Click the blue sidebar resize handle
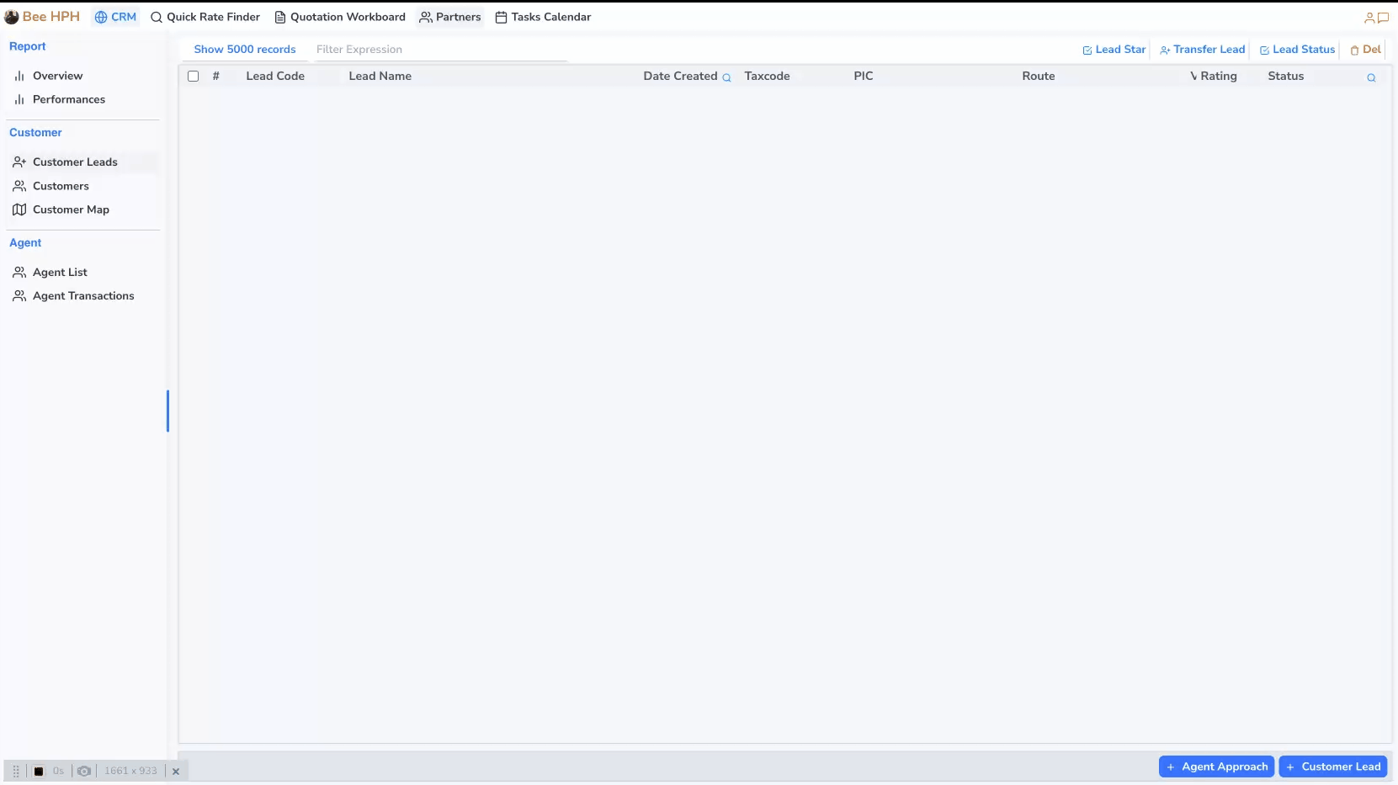This screenshot has width=1398, height=785. (167, 411)
